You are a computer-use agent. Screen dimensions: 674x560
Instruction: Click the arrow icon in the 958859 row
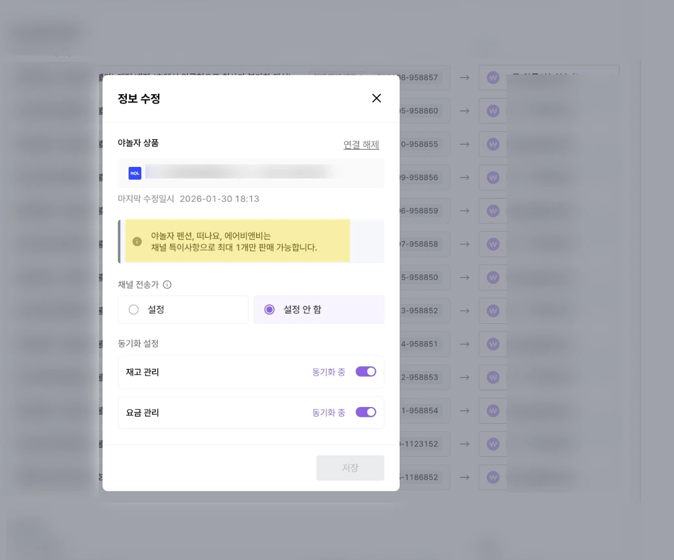pyautogui.click(x=464, y=211)
